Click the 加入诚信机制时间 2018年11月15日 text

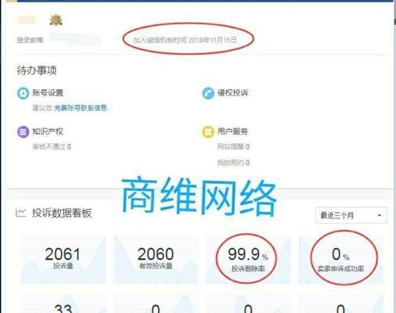point(185,40)
